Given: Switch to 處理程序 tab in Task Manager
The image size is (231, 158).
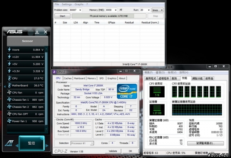Looking at the screenshot, I should click(164, 79).
